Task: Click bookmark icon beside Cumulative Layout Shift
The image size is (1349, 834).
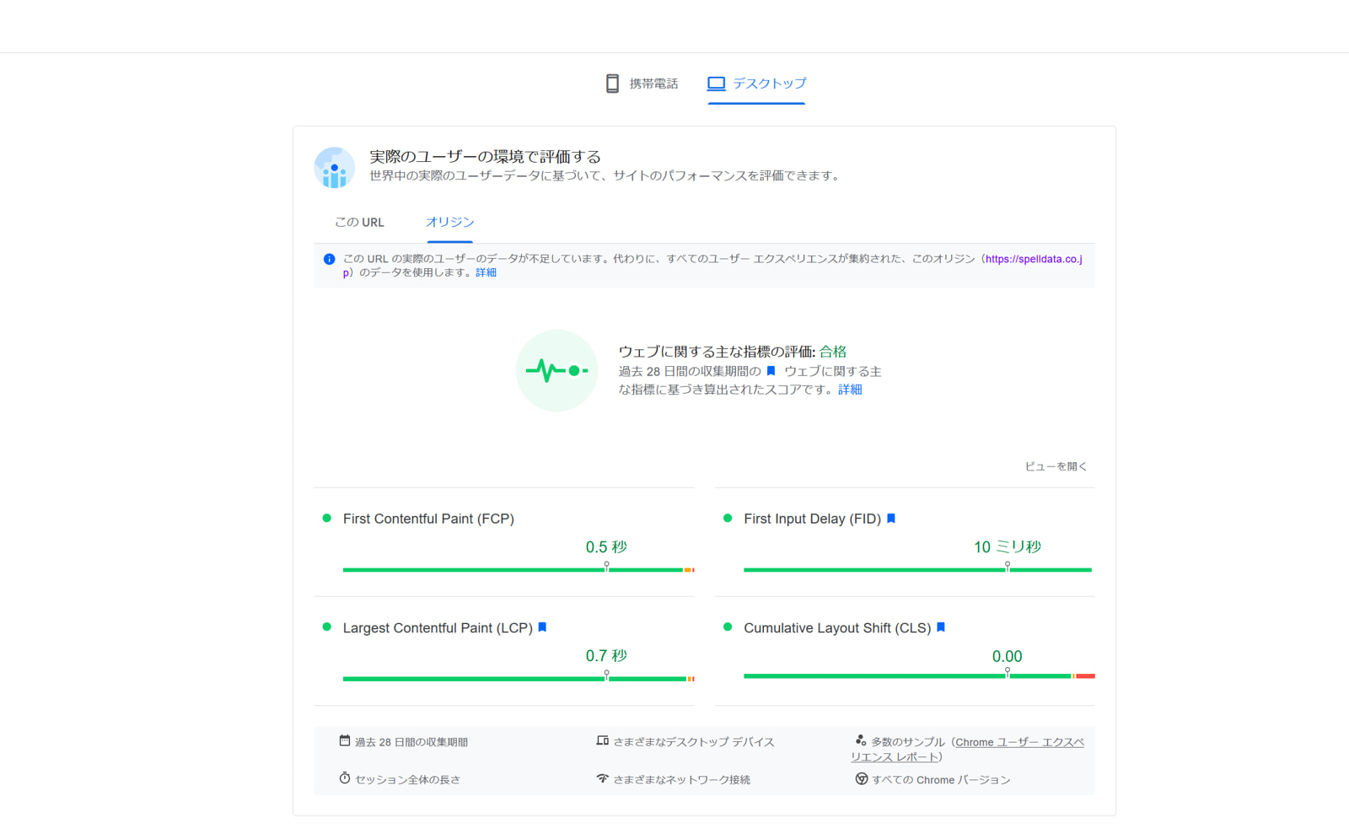Action: pos(941,627)
